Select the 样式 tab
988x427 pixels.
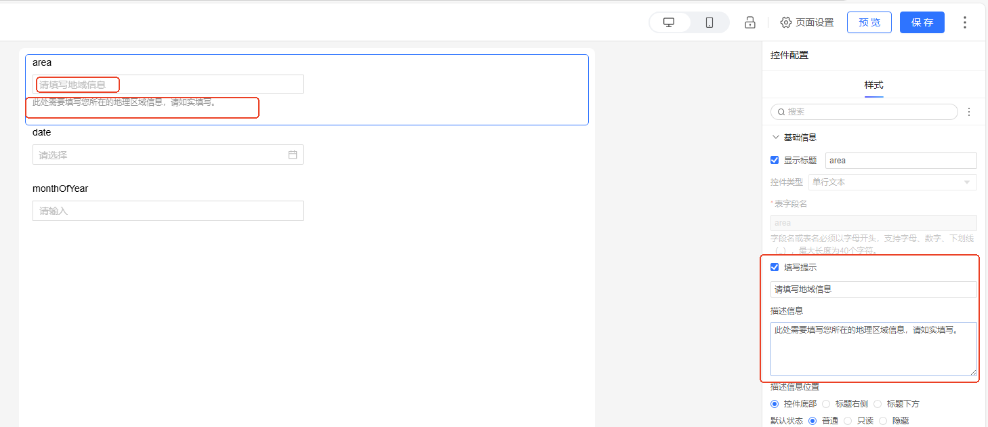pos(873,85)
